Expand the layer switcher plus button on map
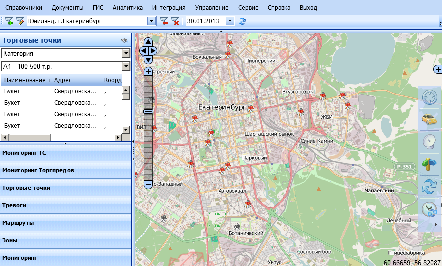 click(x=438, y=69)
